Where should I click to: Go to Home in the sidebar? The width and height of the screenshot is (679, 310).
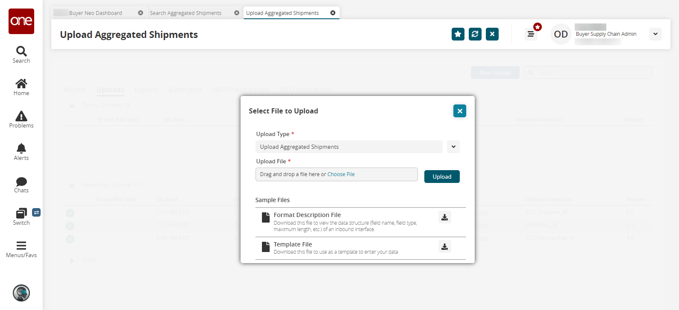(21, 84)
